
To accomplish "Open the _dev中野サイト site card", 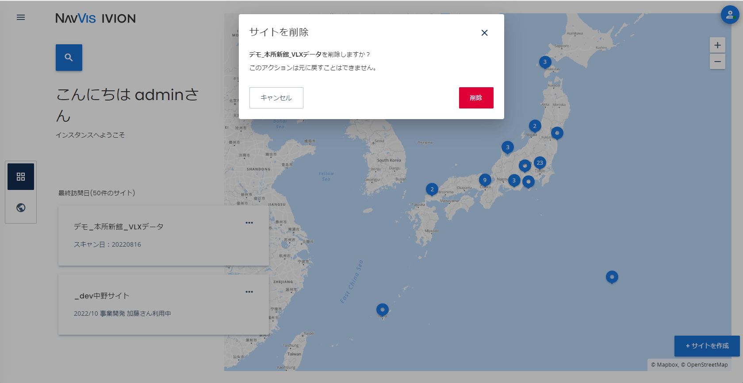I will click(163, 305).
